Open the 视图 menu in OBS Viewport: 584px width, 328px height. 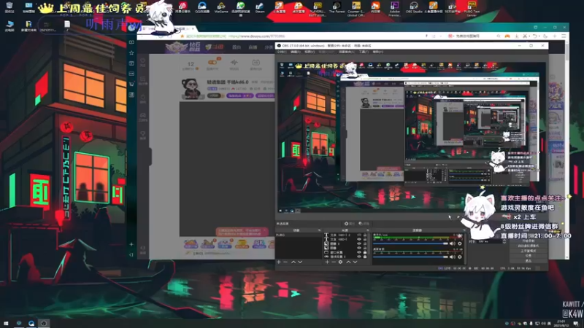[309, 52]
